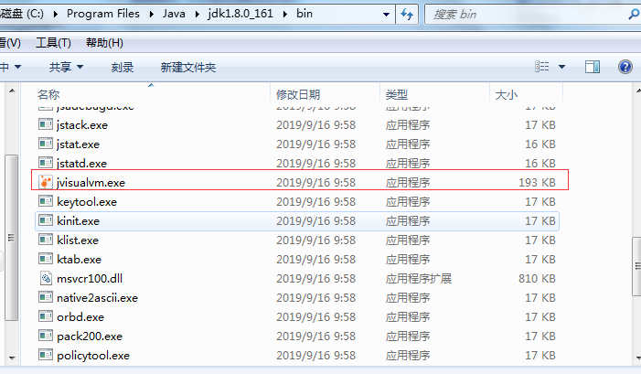Click the jstack.exe file icon
641x374 pixels.
click(x=46, y=123)
